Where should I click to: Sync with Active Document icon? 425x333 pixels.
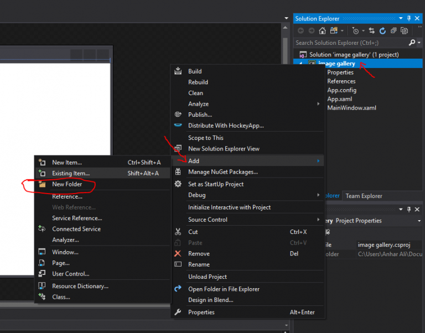372,31
